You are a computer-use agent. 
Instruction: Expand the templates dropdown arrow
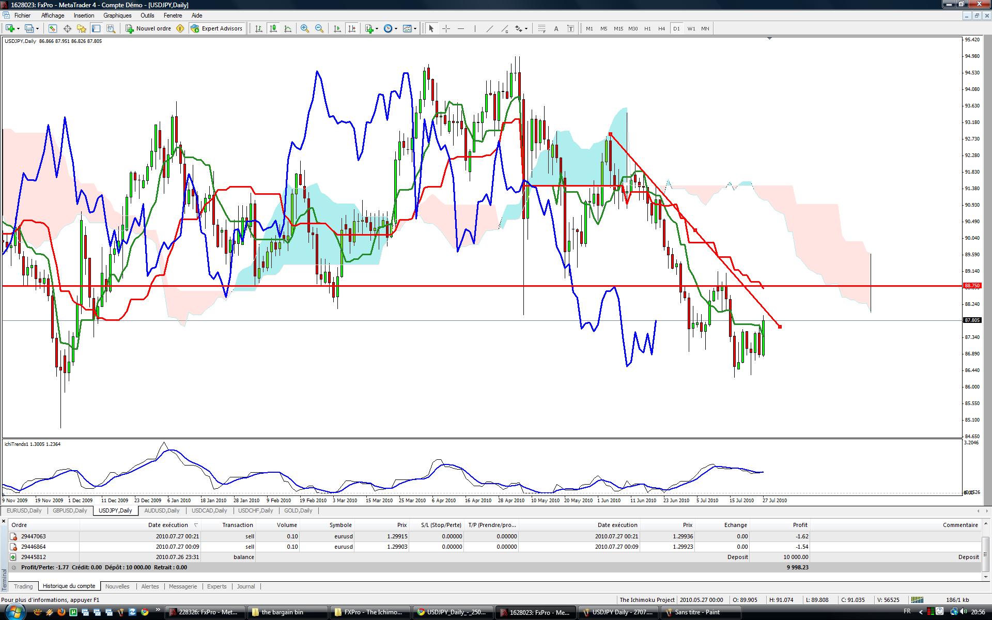pyautogui.click(x=415, y=28)
